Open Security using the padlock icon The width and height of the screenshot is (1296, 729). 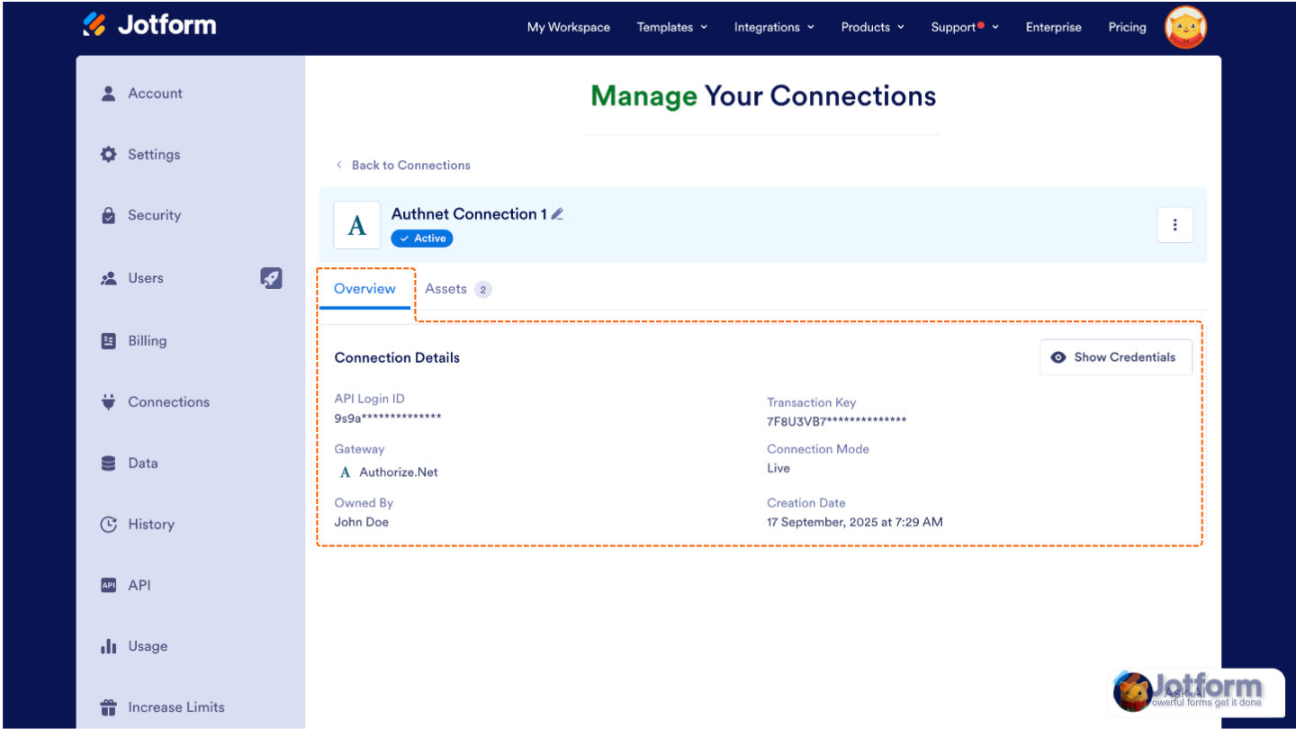pos(108,215)
